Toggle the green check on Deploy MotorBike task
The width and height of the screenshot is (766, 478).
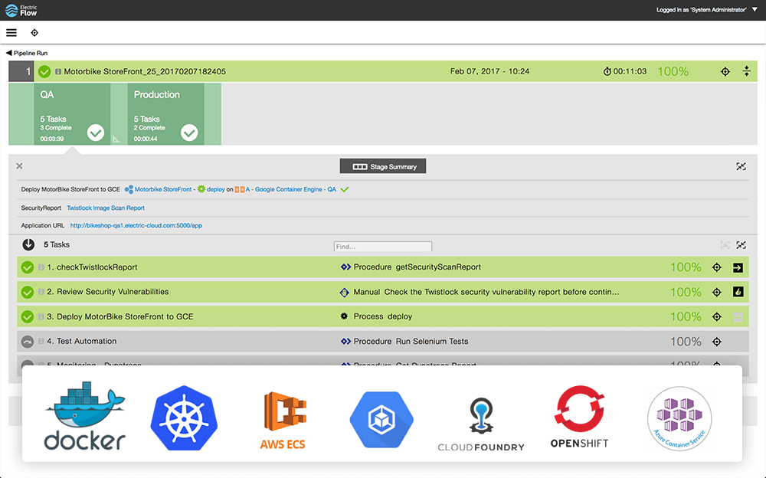pyautogui.click(x=27, y=316)
